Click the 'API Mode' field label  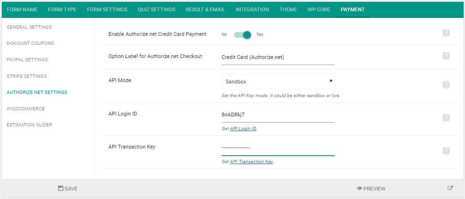tap(120, 80)
